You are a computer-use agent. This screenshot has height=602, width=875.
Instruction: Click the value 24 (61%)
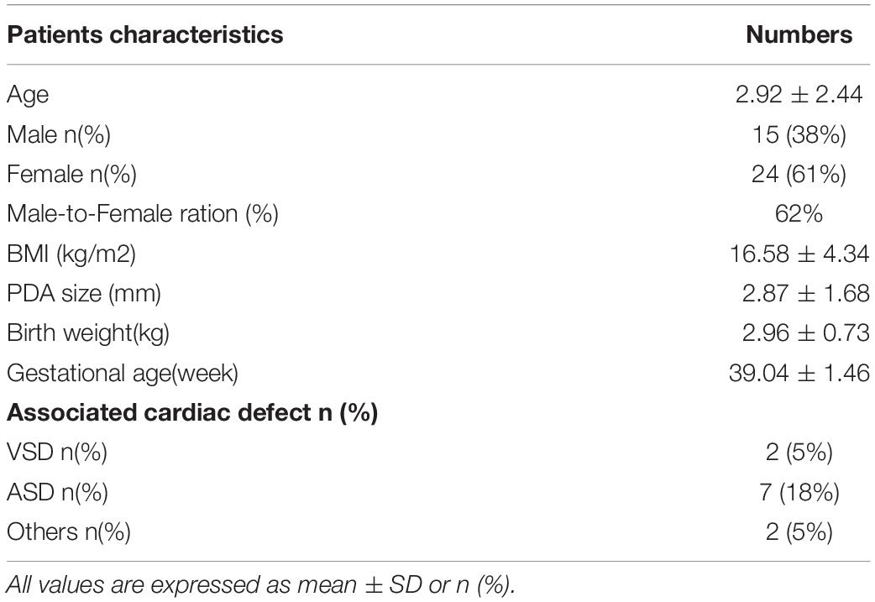[799, 175]
